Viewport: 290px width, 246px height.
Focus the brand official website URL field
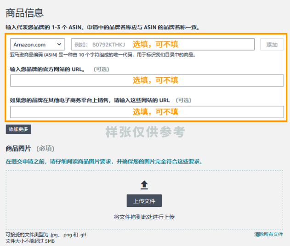(x=147, y=80)
